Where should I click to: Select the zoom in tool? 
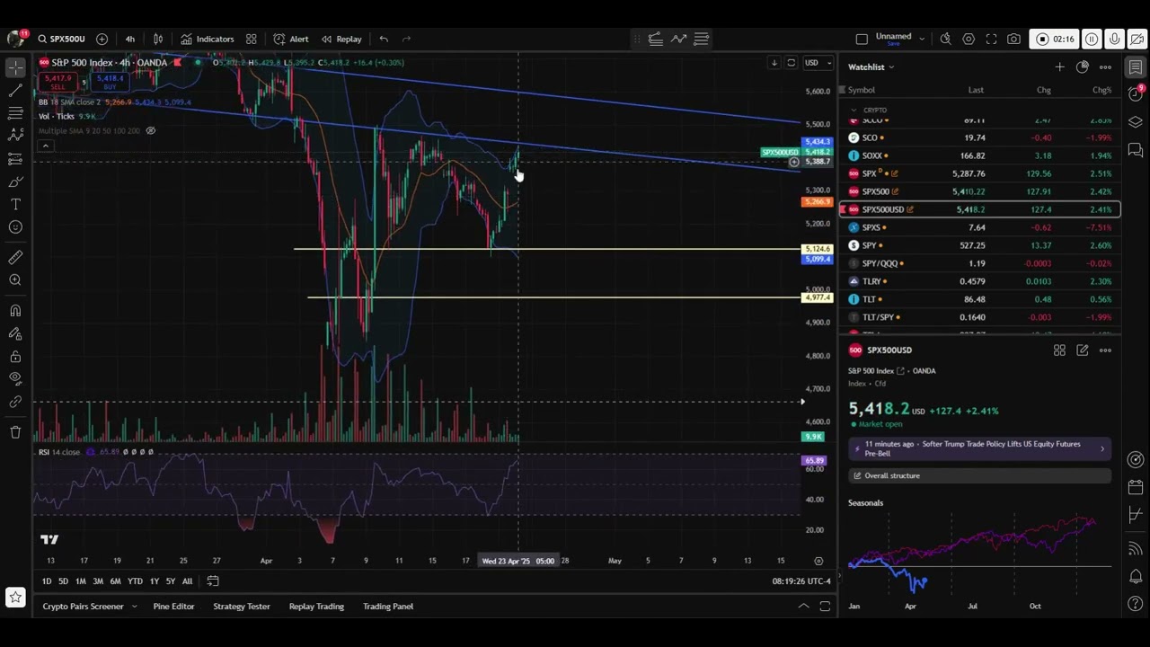15,280
